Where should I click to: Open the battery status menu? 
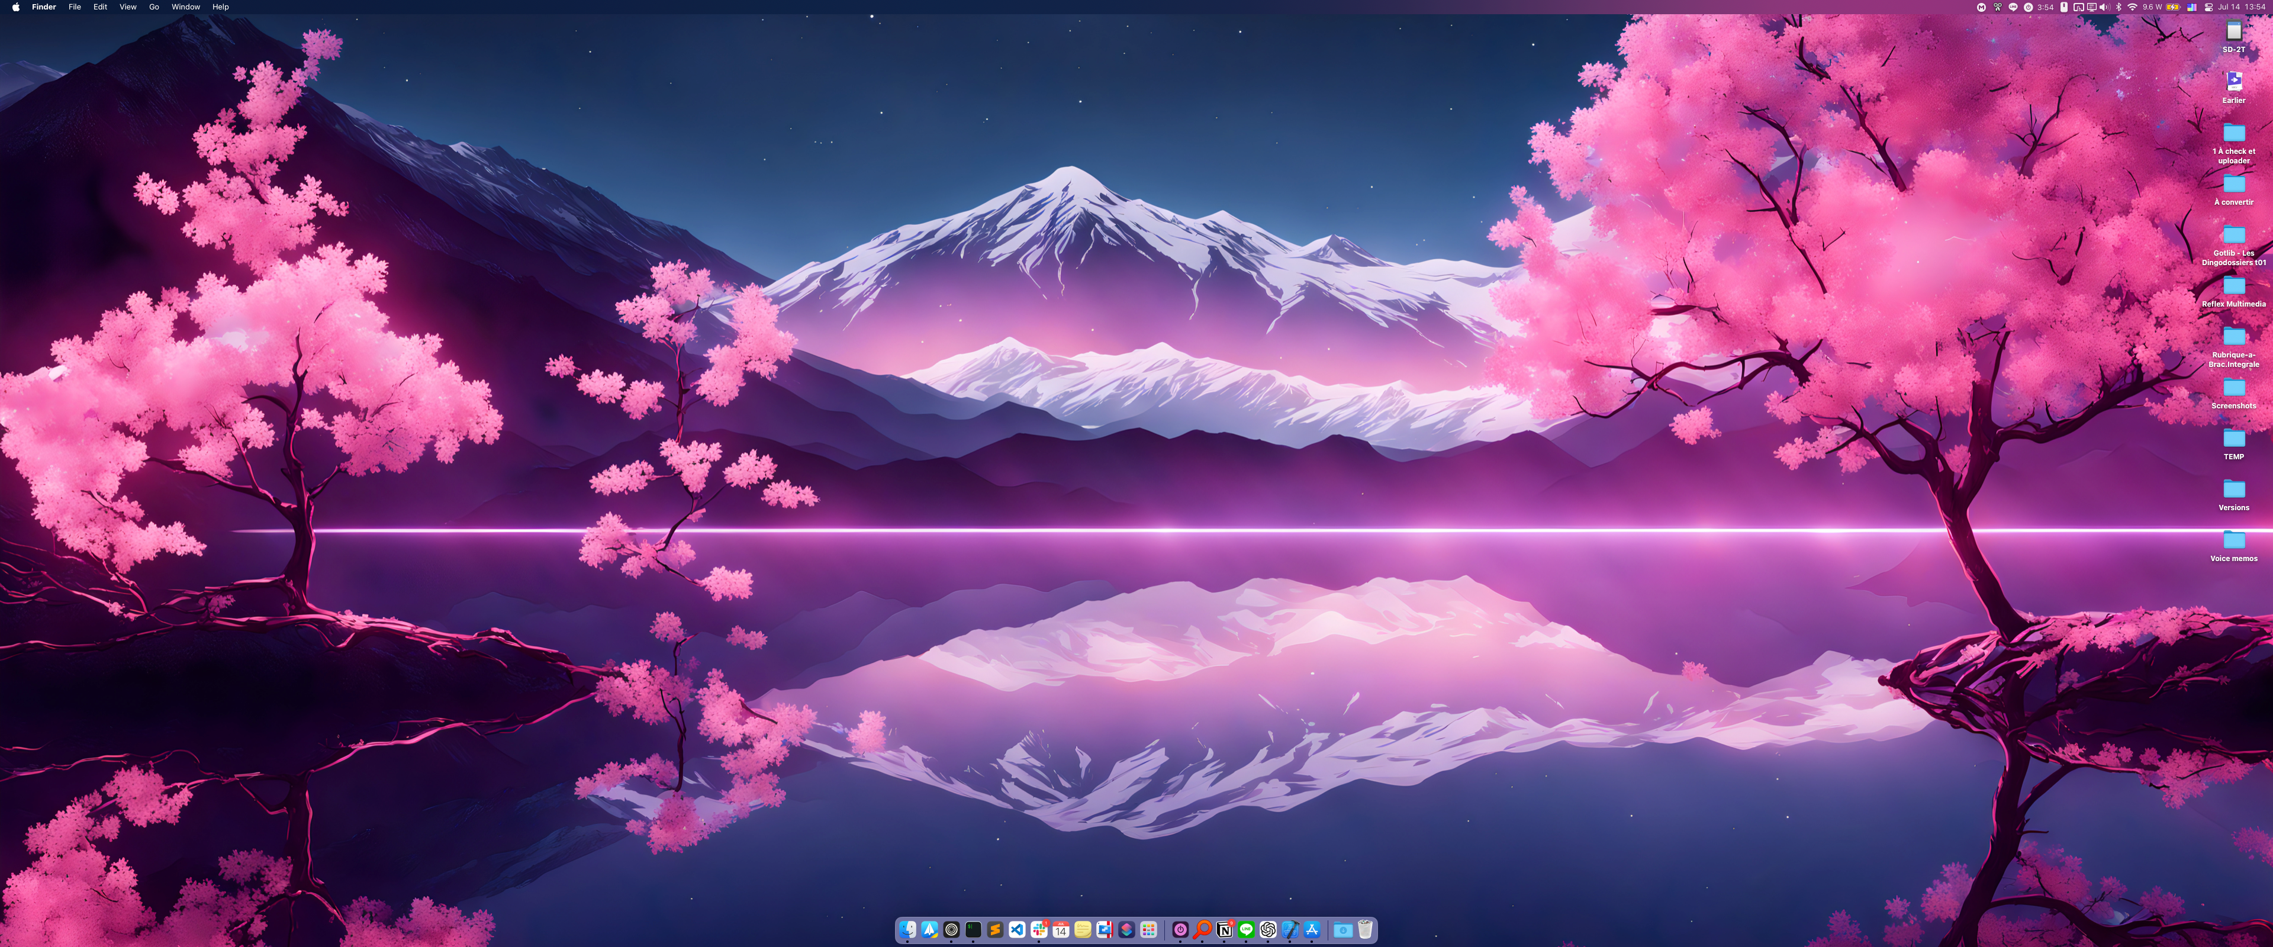tap(2172, 7)
